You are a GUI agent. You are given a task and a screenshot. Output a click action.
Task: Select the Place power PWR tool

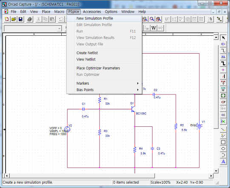pyautogui.click(x=223, y=83)
